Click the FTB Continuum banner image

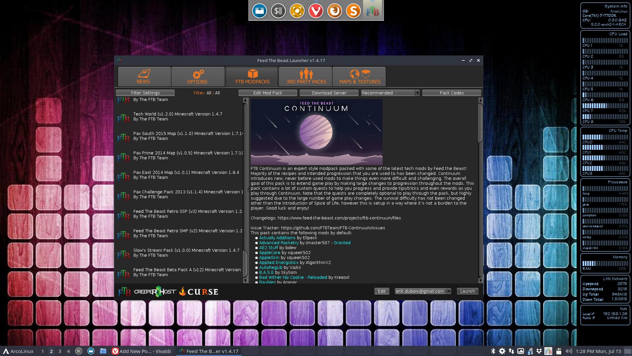tap(316, 132)
